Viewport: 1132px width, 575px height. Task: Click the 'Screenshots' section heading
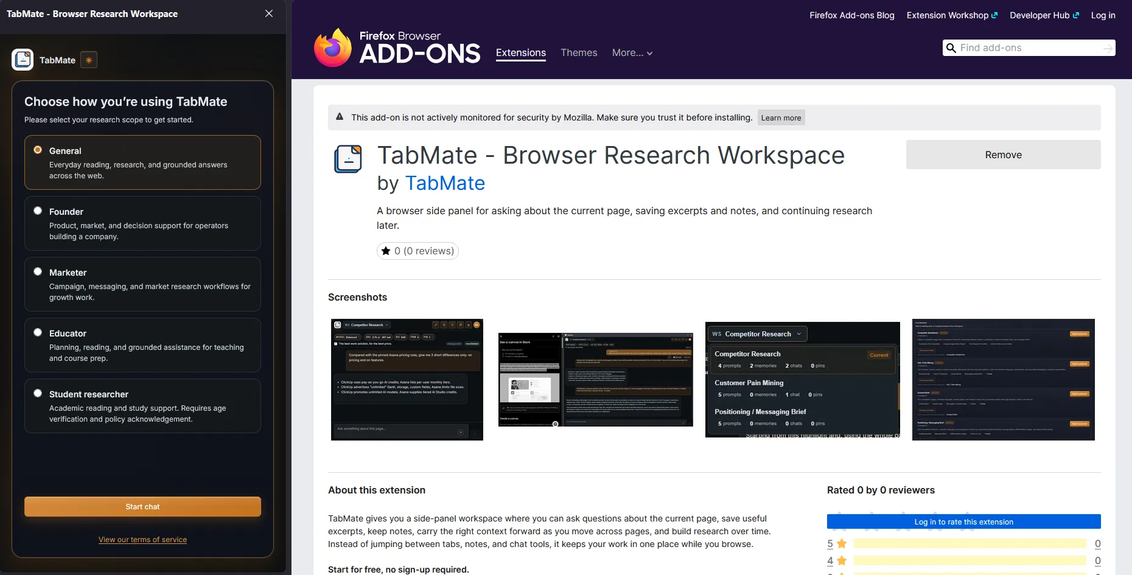click(357, 297)
